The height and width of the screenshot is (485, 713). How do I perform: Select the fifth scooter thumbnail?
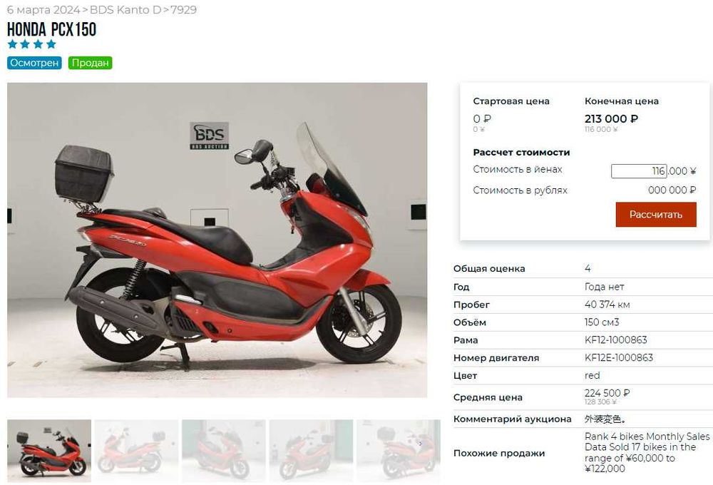click(399, 451)
